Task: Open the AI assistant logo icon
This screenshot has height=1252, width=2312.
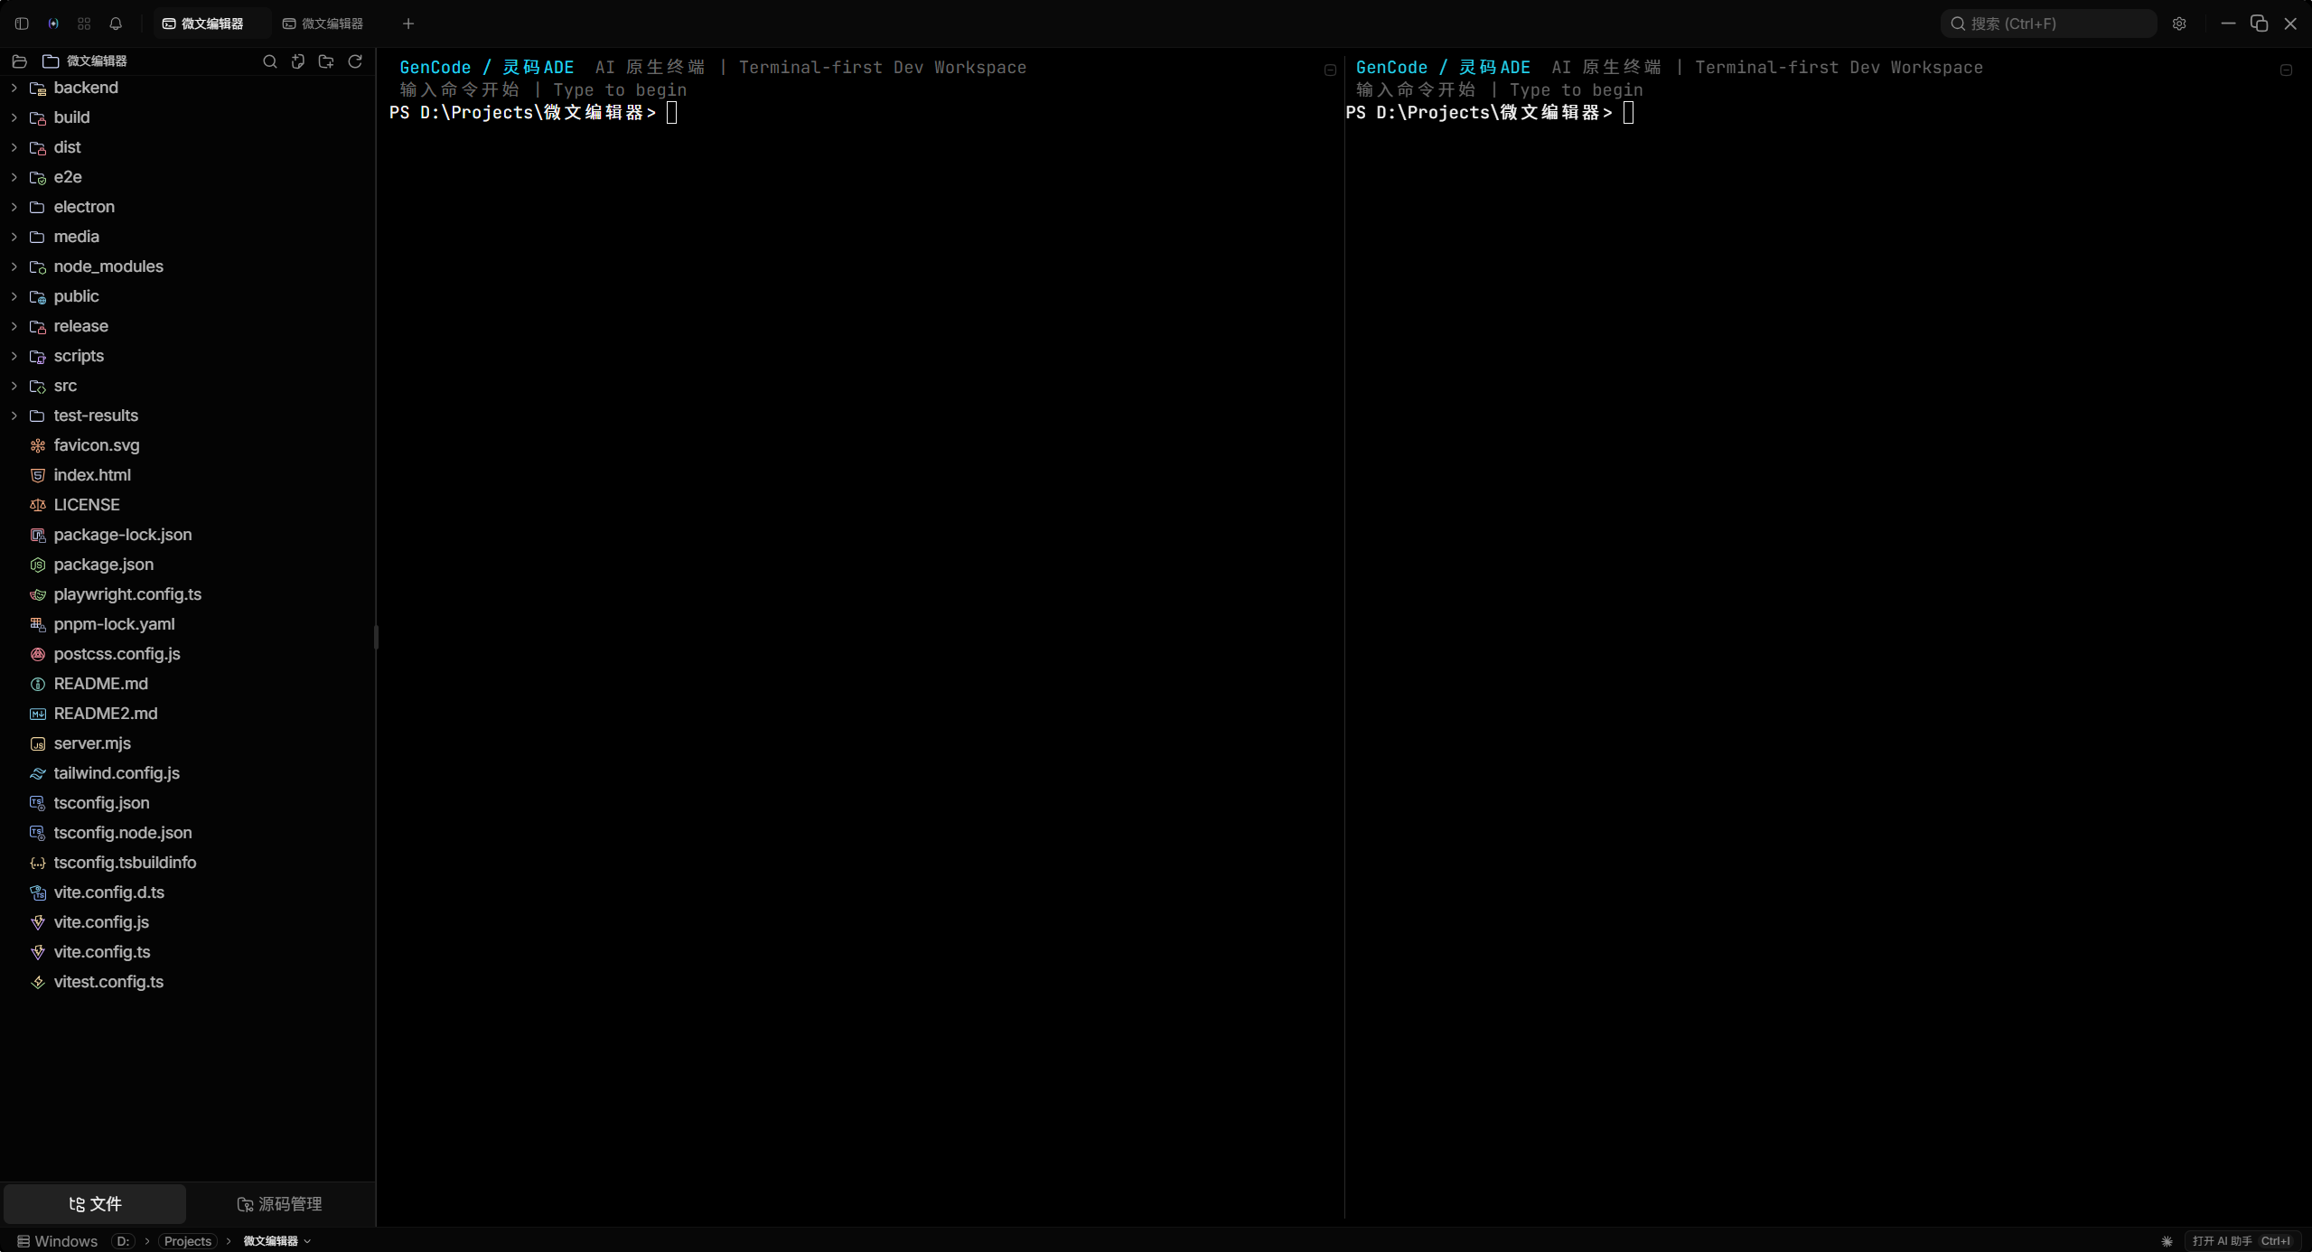Action: [x=53, y=23]
